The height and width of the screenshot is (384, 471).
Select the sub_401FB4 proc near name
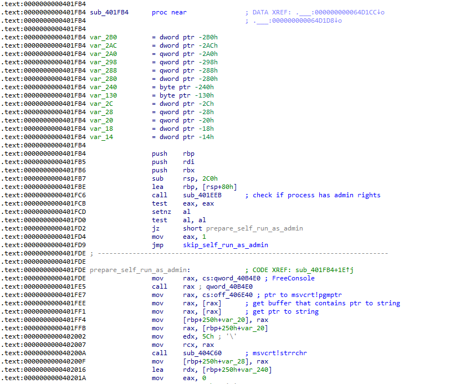click(x=109, y=12)
